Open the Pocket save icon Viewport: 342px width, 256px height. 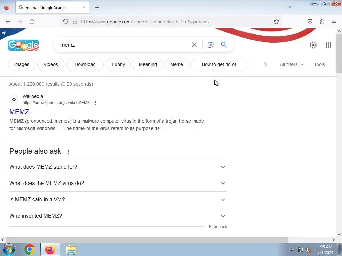point(310,22)
